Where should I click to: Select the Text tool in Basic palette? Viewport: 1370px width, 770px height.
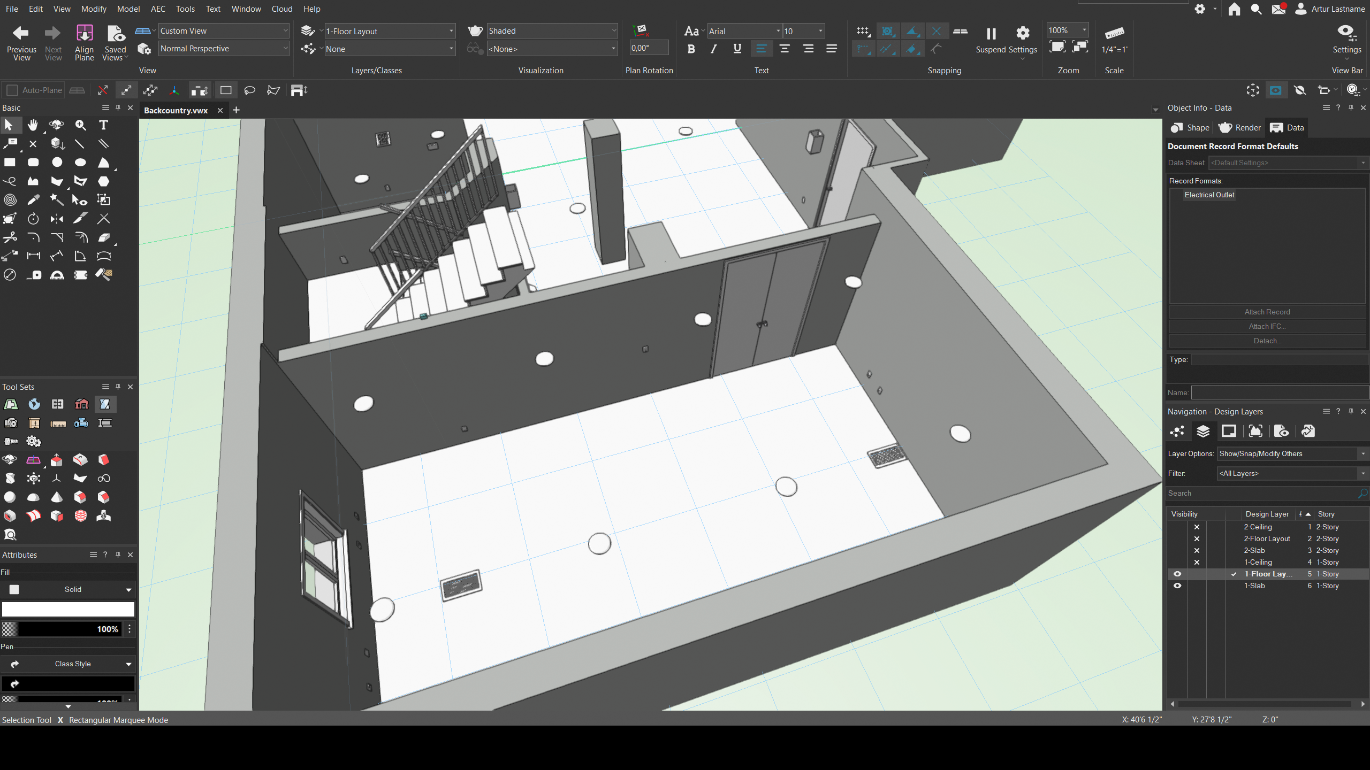click(103, 125)
